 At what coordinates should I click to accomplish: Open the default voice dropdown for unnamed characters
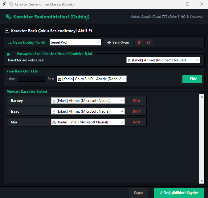(163, 60)
